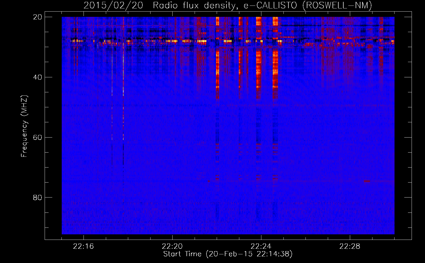This screenshot has height=263, width=425.
Task: Click the "Frequency (MHZ)" y-axis label
Action: click(24, 126)
